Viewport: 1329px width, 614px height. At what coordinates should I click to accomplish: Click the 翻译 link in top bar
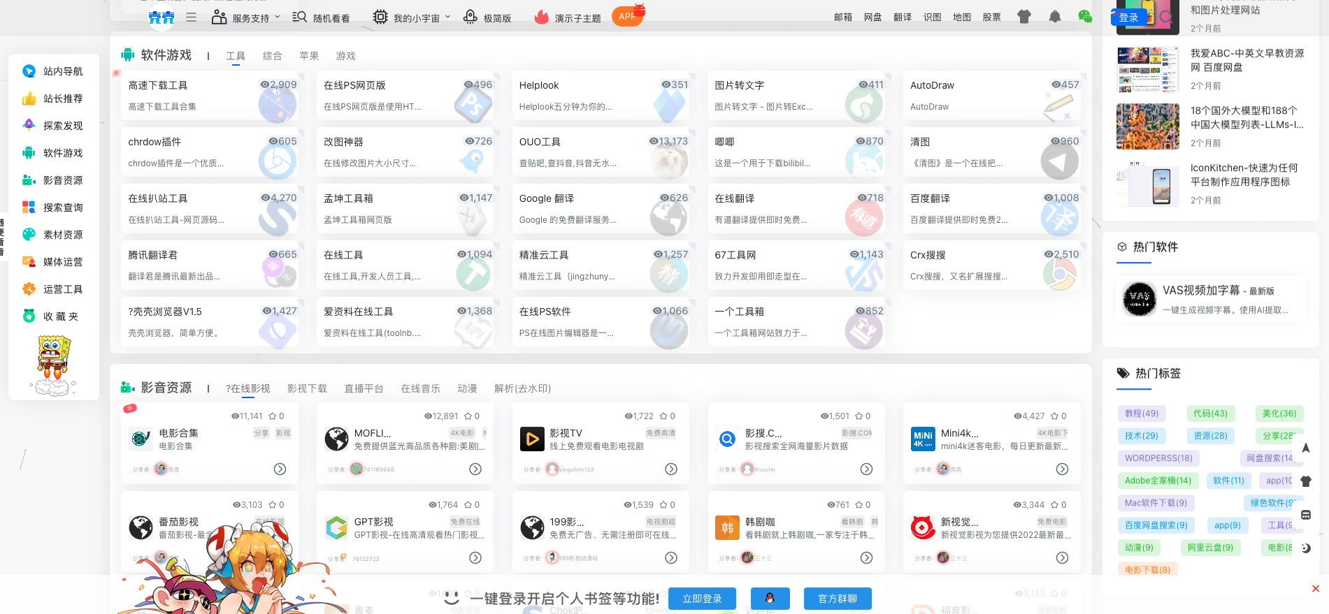coord(903,17)
